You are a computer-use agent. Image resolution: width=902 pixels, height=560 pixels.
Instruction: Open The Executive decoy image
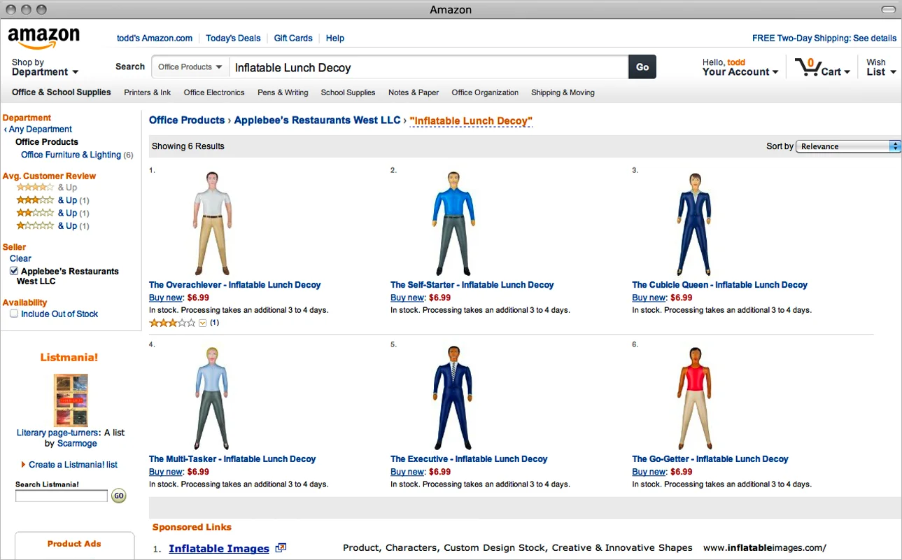point(453,398)
